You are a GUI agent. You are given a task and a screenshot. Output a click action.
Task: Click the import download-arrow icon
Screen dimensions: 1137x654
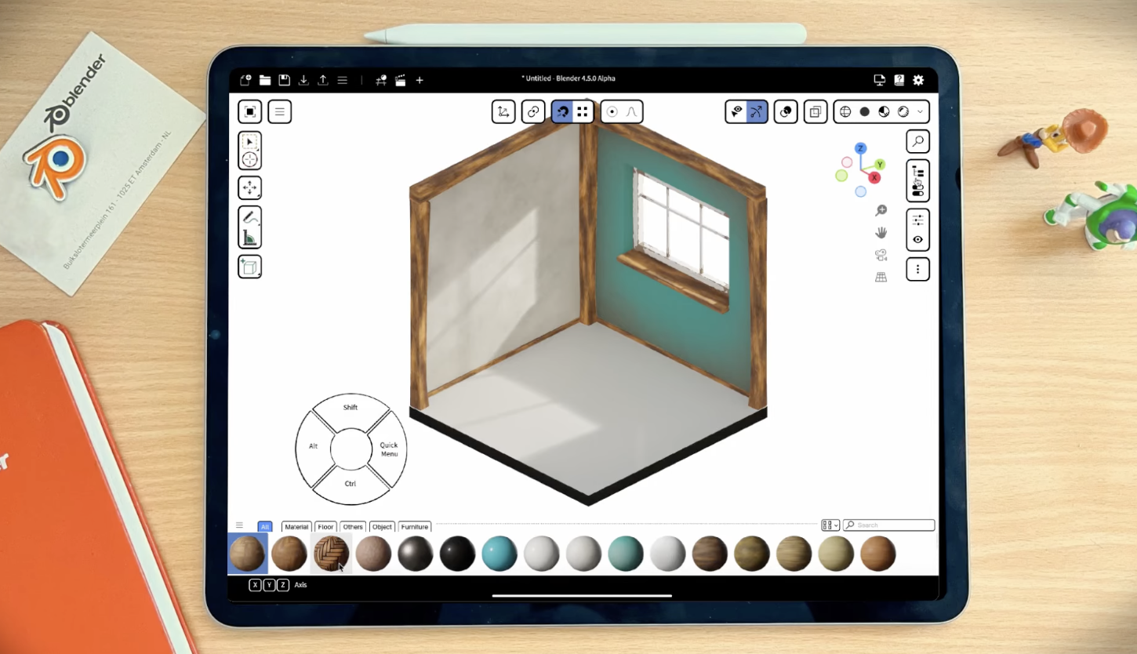coord(303,80)
